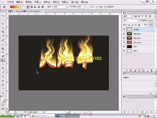Choose diamond gradient style in options bar
The height and width of the screenshot is (118, 157).
click(x=43, y=7)
